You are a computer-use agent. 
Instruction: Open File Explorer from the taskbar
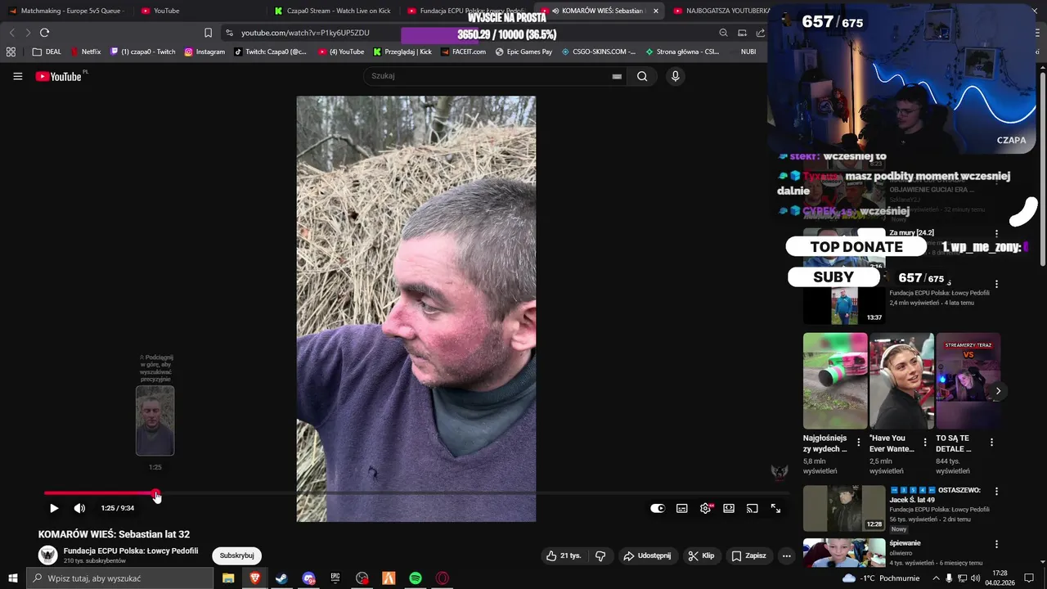(228, 578)
